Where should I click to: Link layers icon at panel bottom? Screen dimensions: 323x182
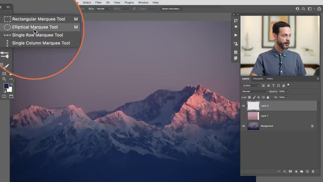(x=279, y=171)
